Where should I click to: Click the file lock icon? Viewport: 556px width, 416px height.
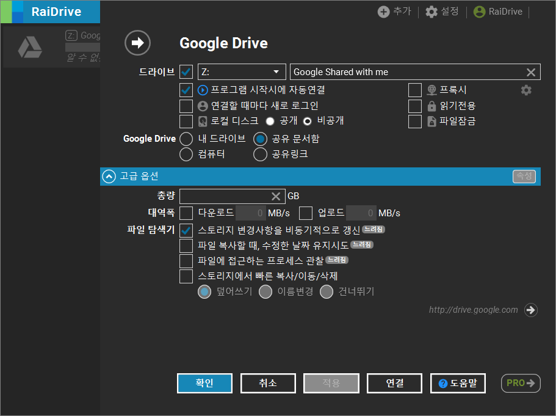(x=431, y=122)
